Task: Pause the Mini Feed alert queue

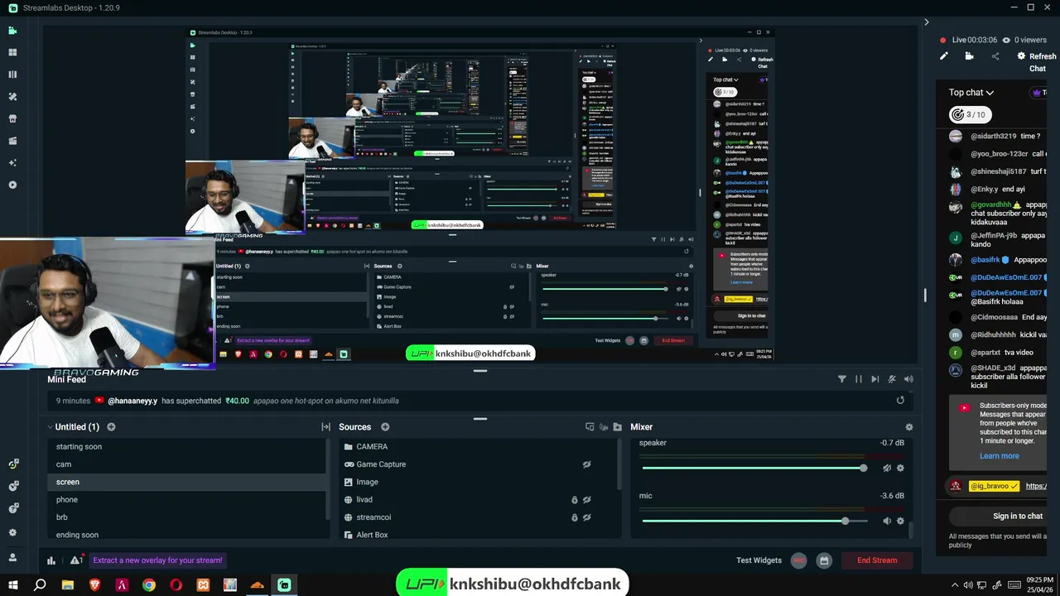Action: tap(859, 379)
